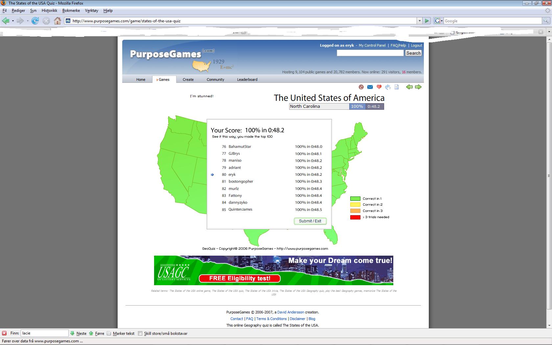The width and height of the screenshot is (552, 345).
Task: Click the orange Correct in 3 legend swatch
Action: [355, 211]
